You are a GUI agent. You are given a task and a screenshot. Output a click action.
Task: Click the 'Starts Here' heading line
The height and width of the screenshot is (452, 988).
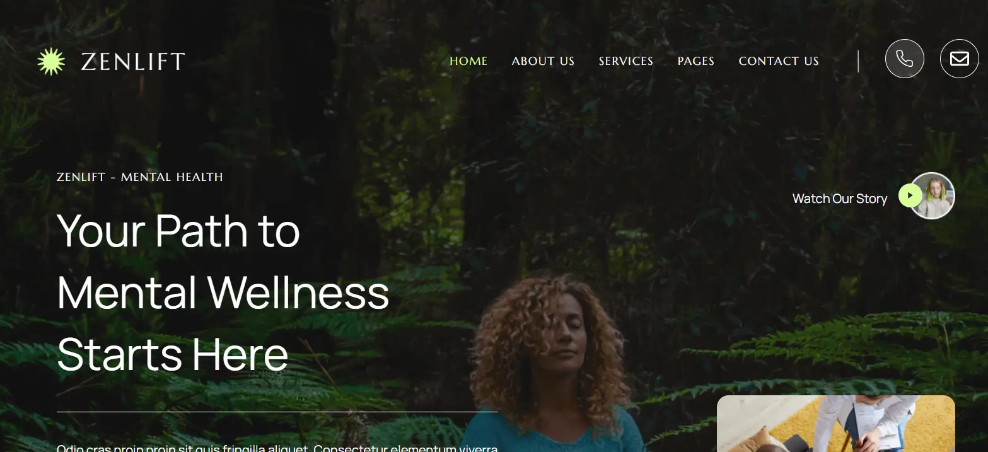click(173, 354)
